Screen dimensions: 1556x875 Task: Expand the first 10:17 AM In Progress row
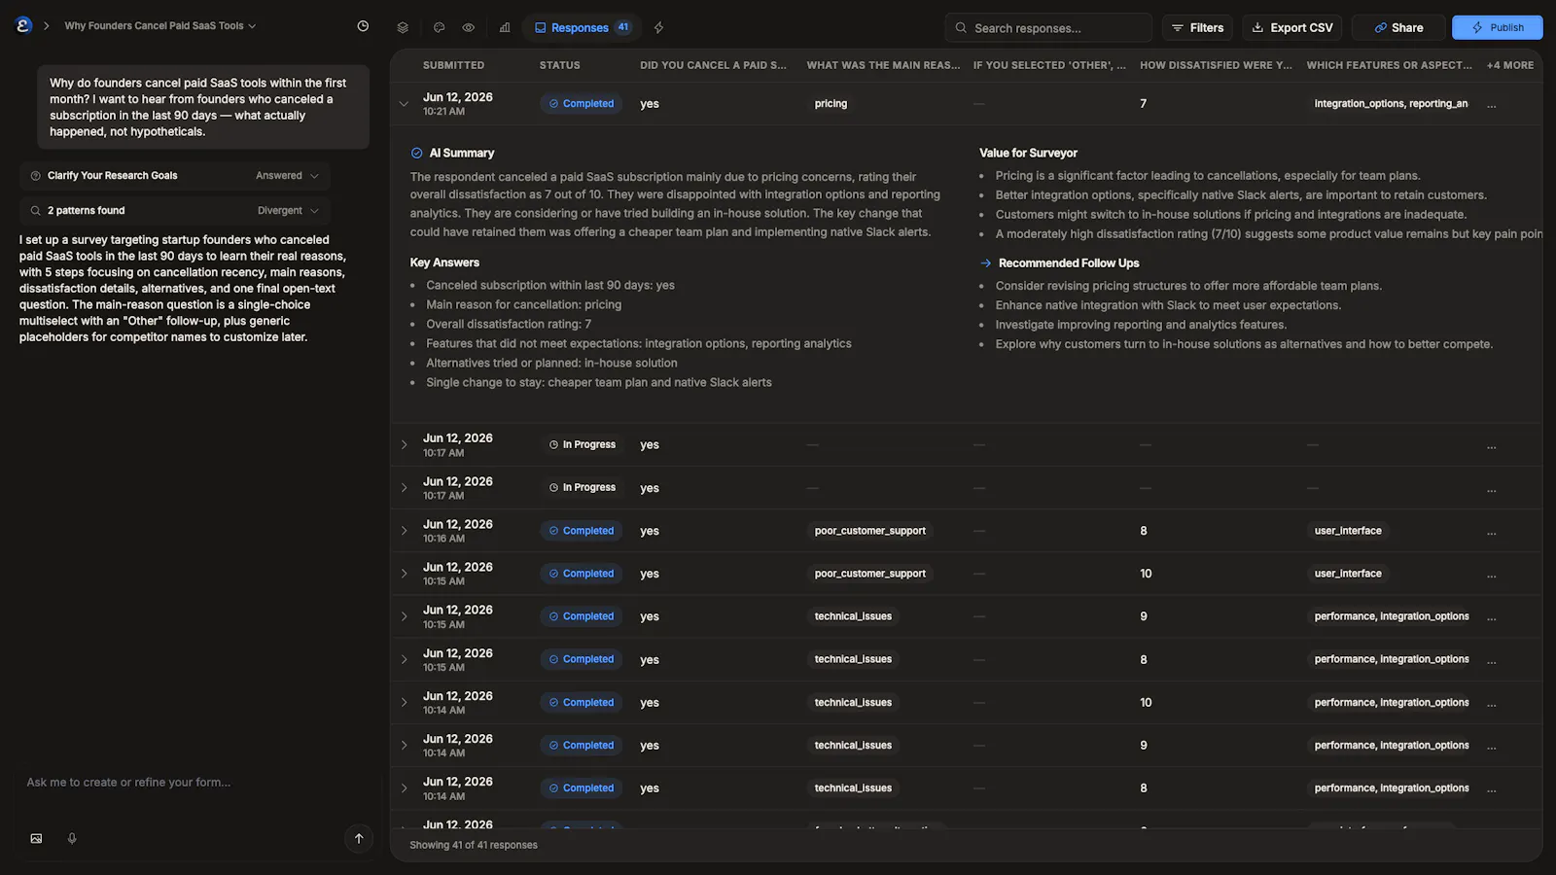pyautogui.click(x=404, y=444)
